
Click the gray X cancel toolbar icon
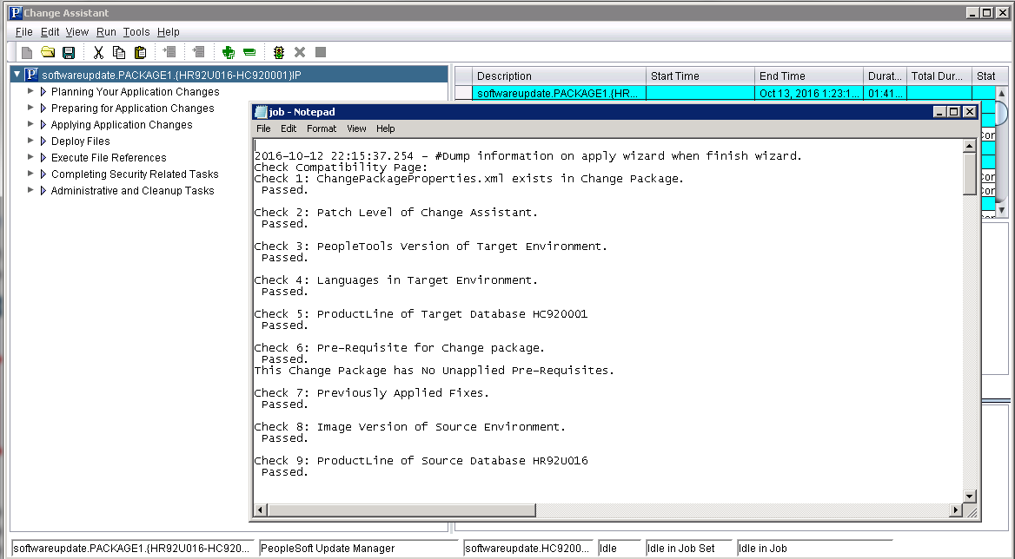click(300, 52)
